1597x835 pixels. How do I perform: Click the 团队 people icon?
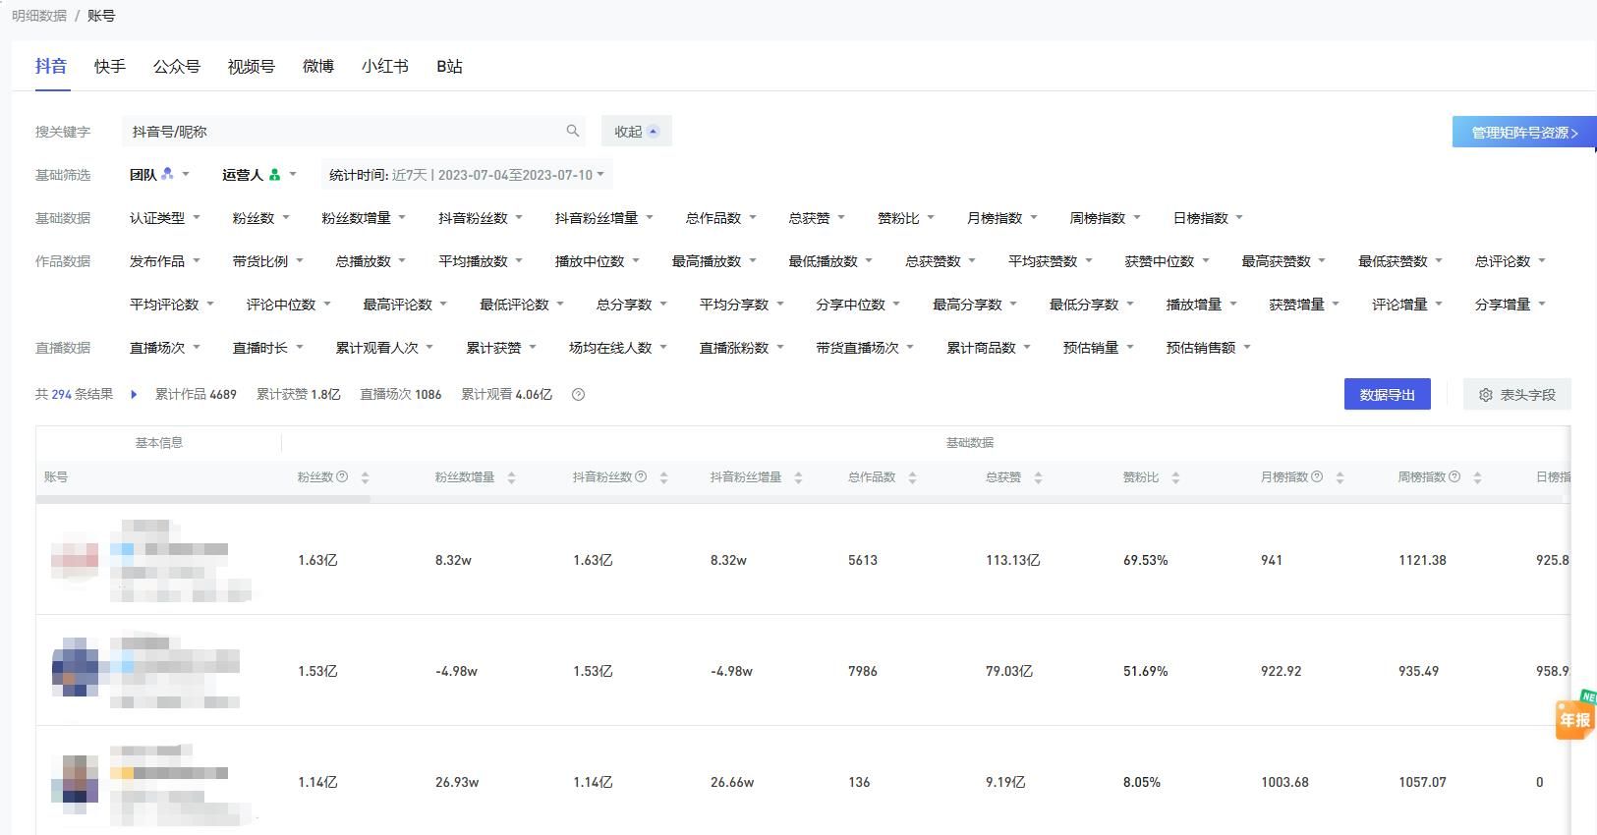click(x=167, y=174)
